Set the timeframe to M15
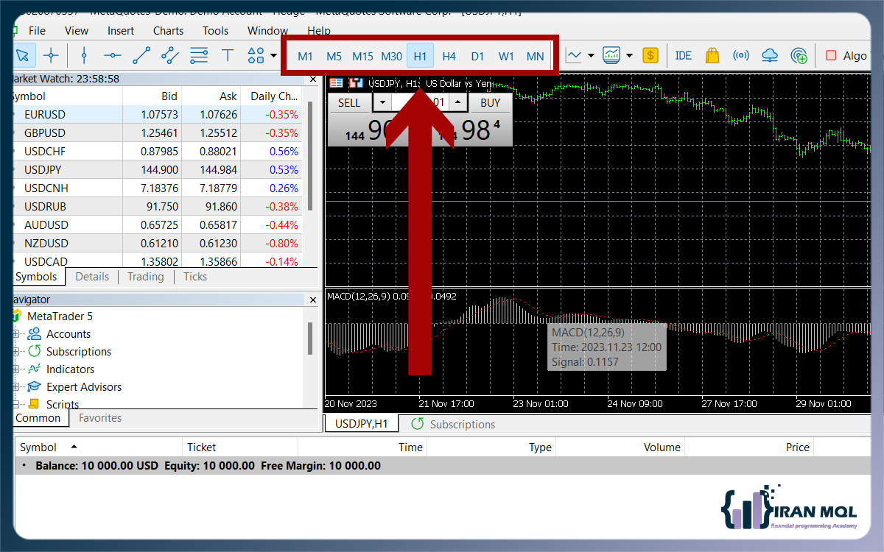 click(x=363, y=56)
